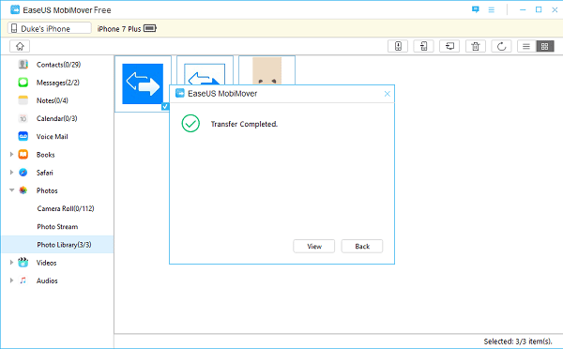Click the battery indicator icon
This screenshot has width=563, height=349.
[x=150, y=28]
